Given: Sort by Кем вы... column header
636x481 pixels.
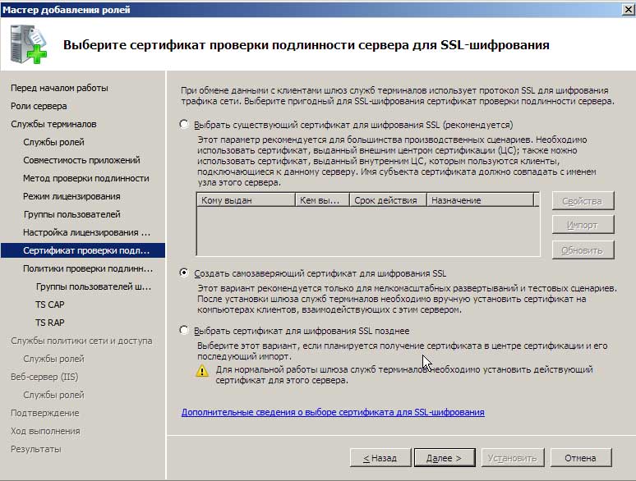Looking at the screenshot, I should tap(322, 200).
